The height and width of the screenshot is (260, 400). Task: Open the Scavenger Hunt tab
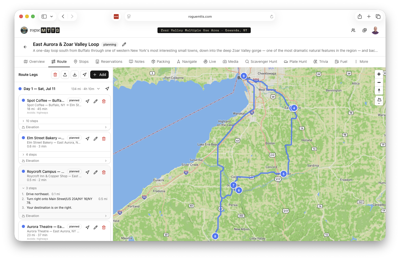(261, 62)
